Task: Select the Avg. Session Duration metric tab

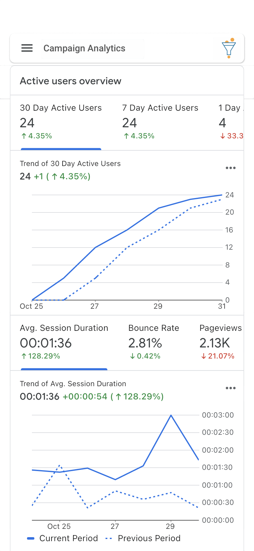Action: 64,343
